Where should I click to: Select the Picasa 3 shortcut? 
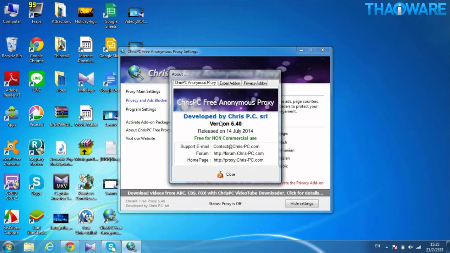pos(36,116)
